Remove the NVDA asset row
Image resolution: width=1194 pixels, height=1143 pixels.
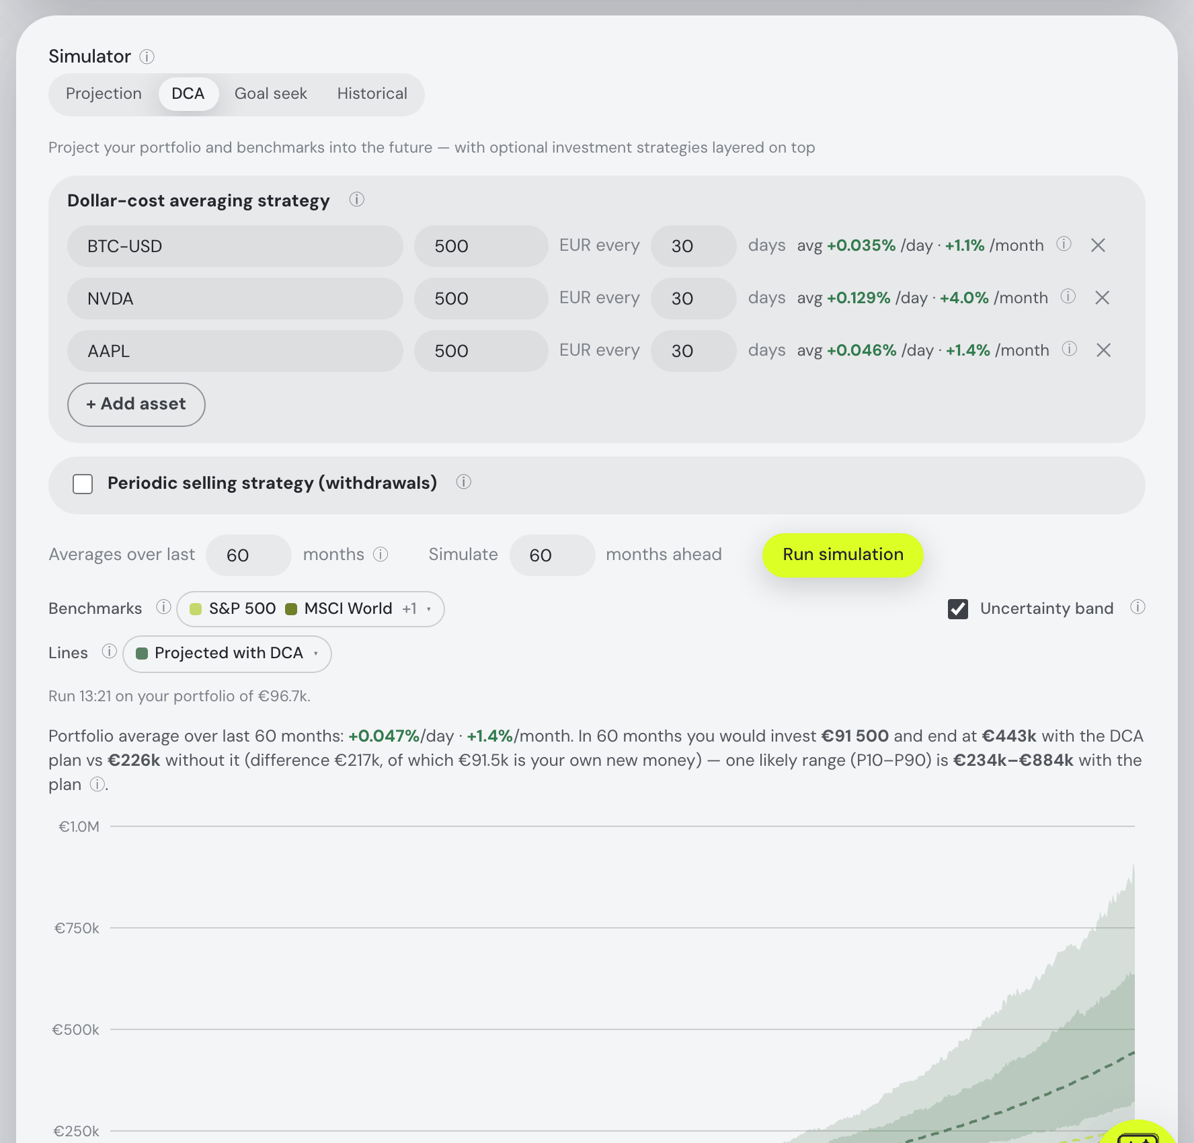coord(1102,298)
